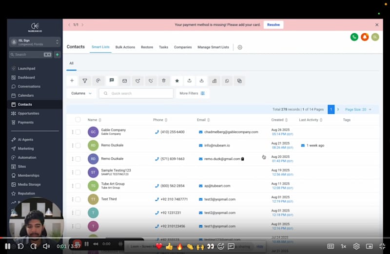
Task: Select checkbox for Test Third row
Action: [x=78, y=199]
